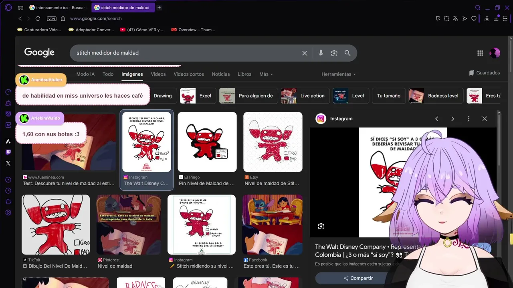
Task: Open the 'Adaptador Conver...' bookmark
Action: pyautogui.click(x=91, y=30)
